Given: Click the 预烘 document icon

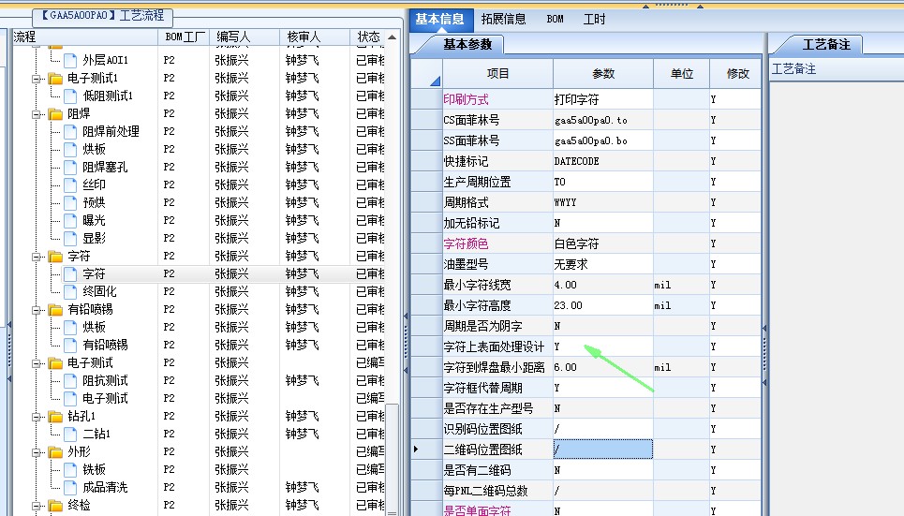Looking at the screenshot, I should click(70, 203).
